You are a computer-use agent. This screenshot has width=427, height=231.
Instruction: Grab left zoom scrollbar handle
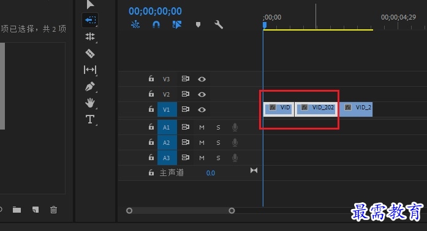(129, 211)
